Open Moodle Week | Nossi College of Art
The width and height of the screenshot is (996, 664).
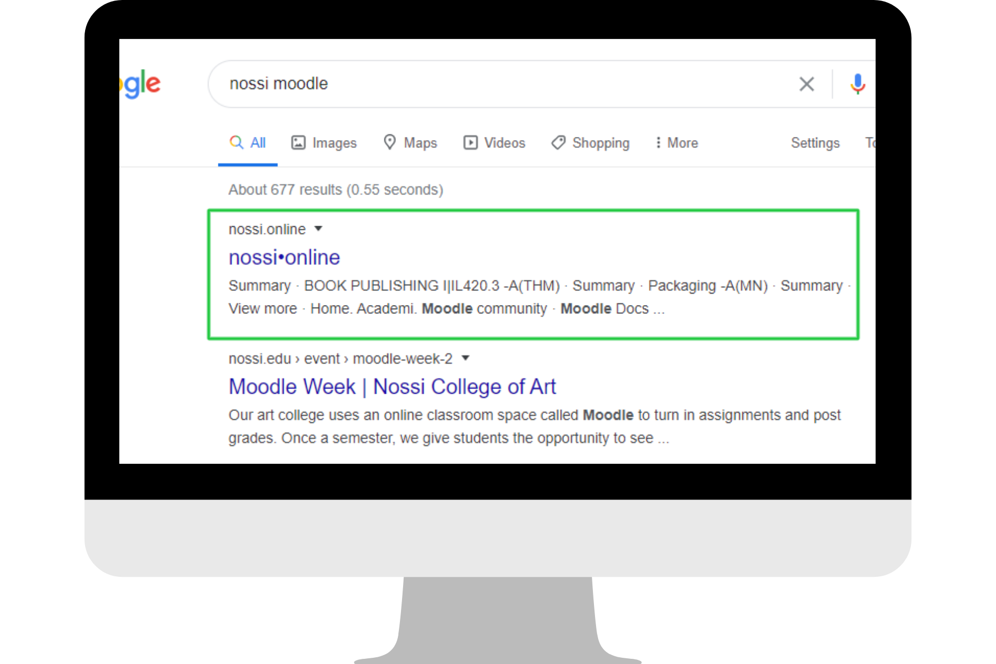[392, 387]
